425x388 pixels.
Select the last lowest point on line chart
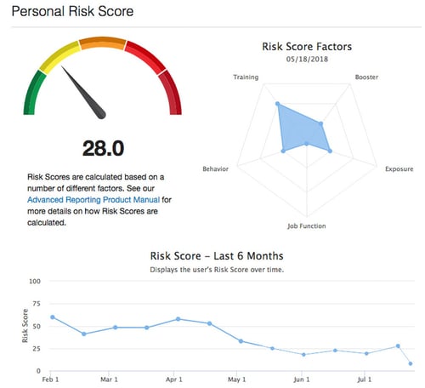(x=411, y=363)
